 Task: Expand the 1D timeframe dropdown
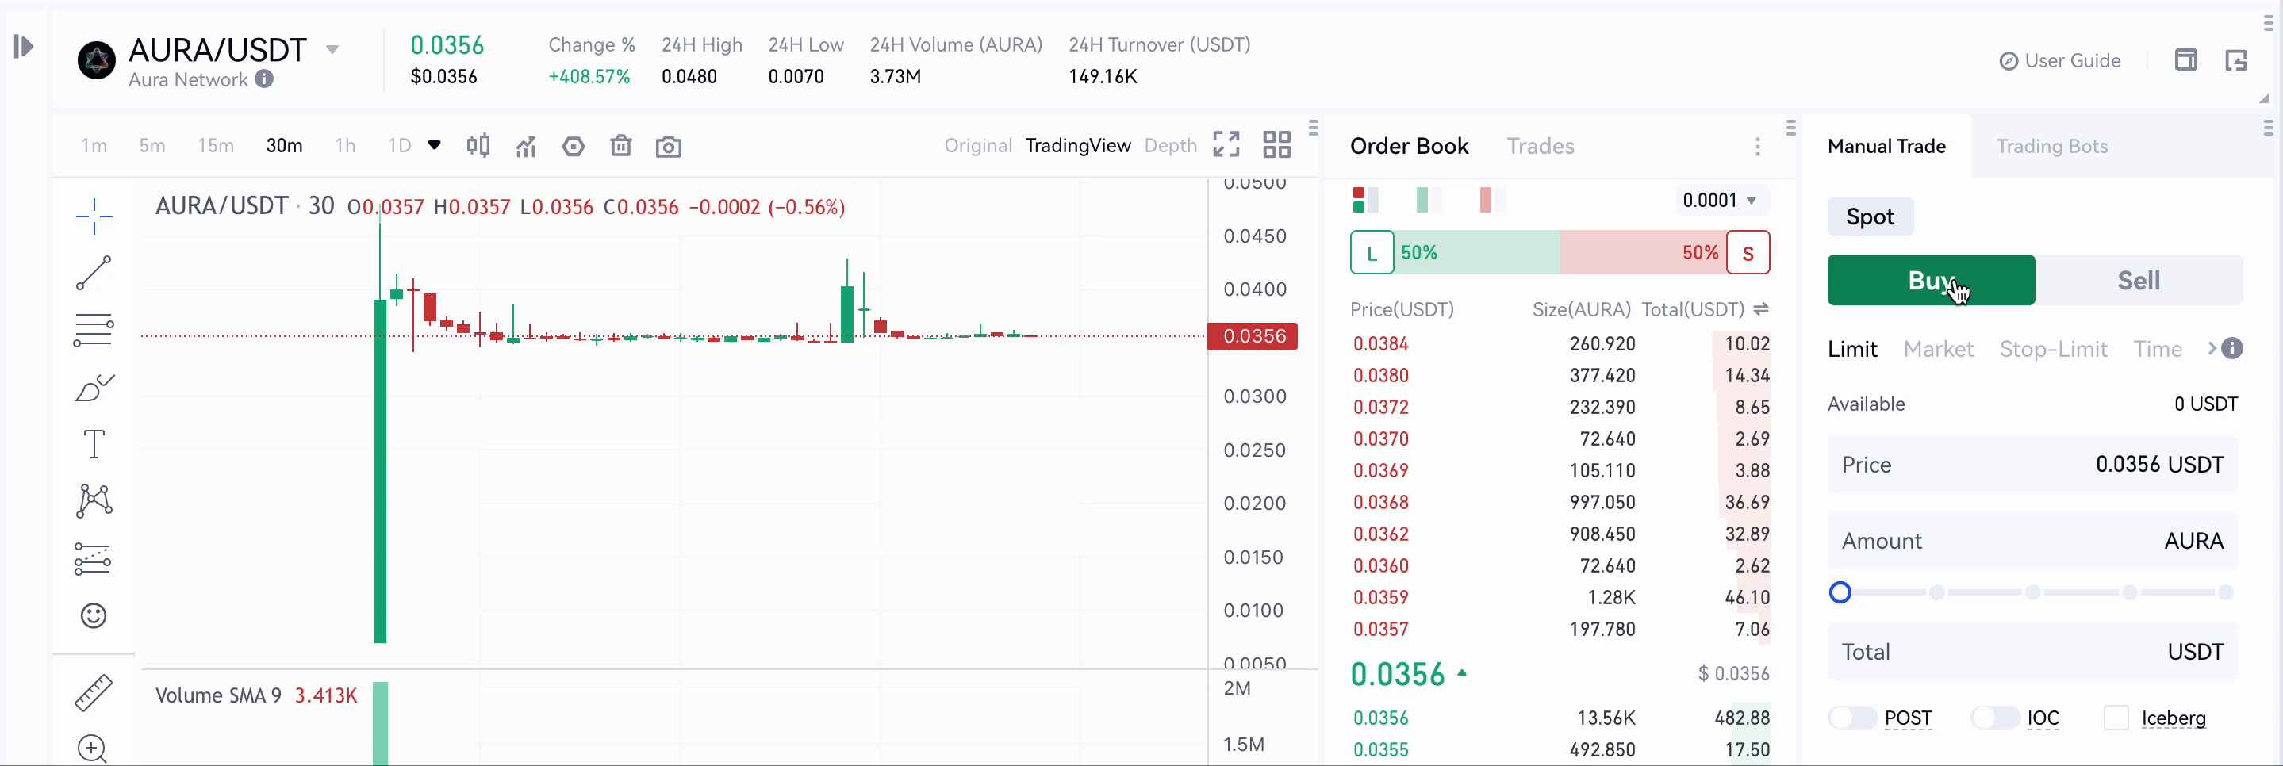[x=434, y=145]
